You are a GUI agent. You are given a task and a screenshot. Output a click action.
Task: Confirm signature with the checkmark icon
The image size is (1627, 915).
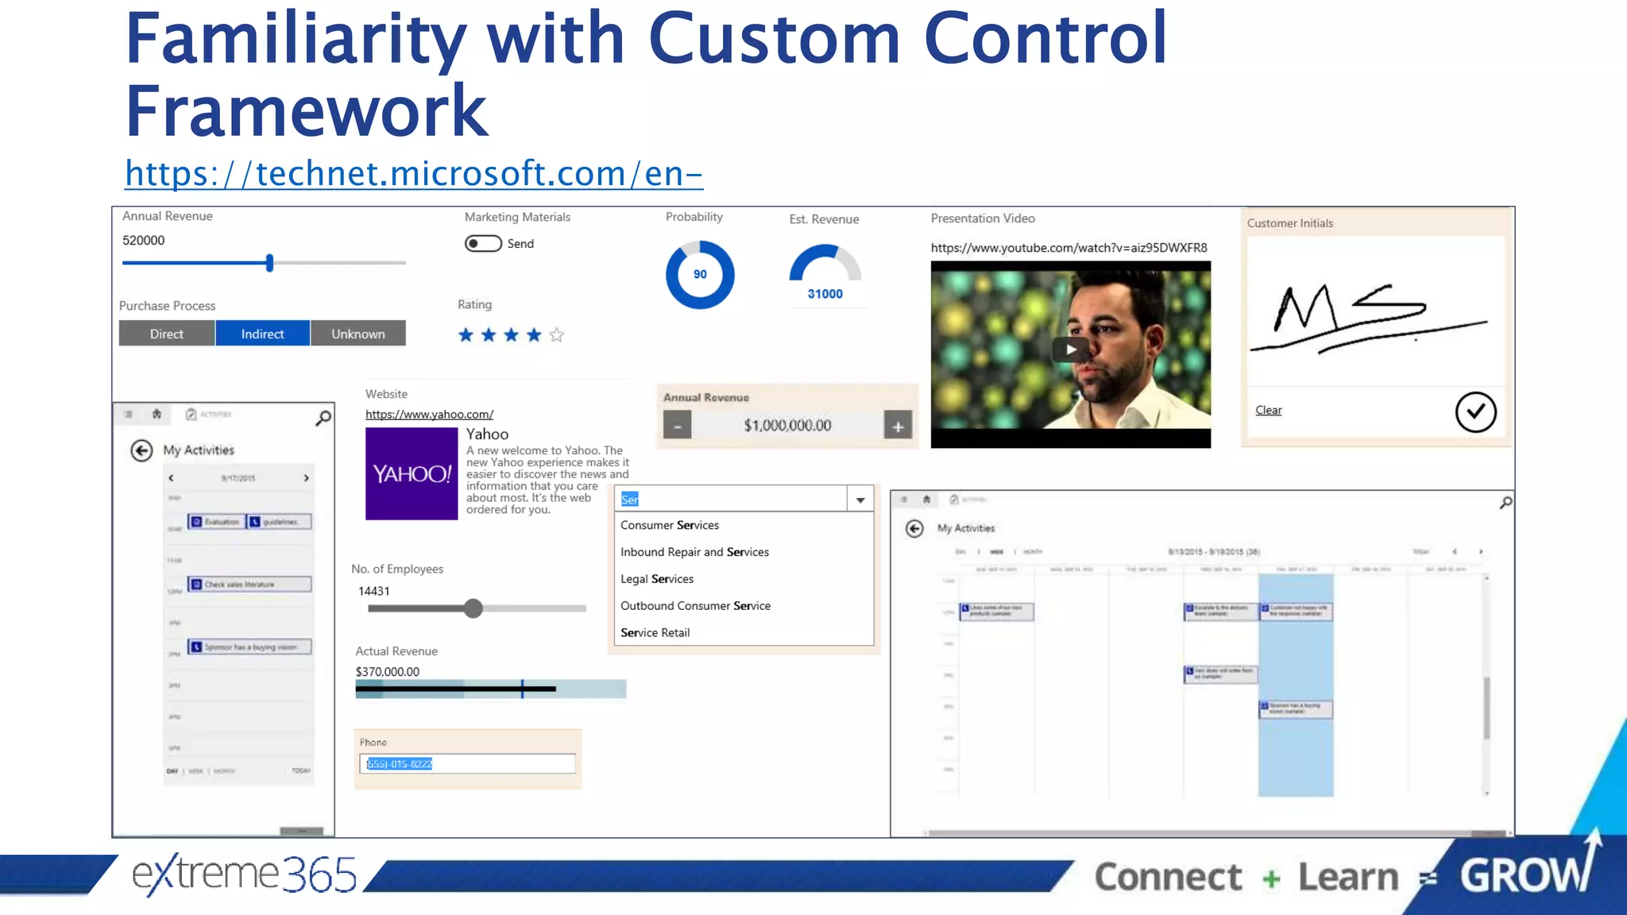(x=1475, y=411)
